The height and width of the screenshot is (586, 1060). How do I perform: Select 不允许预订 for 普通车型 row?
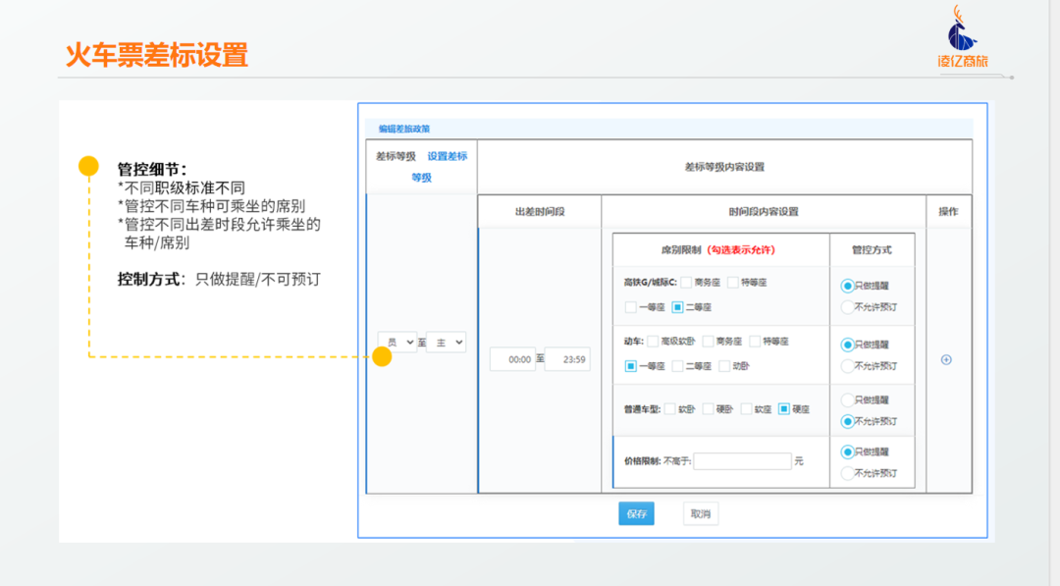[x=847, y=421]
